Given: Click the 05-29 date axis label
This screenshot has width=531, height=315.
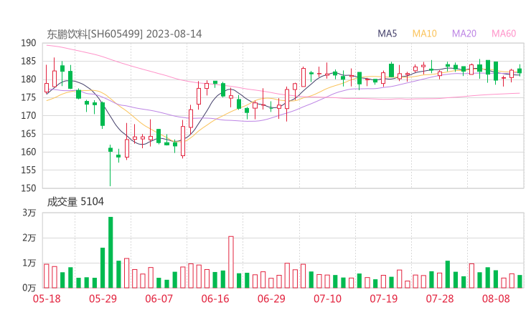Looking at the screenshot, I should [103, 299].
